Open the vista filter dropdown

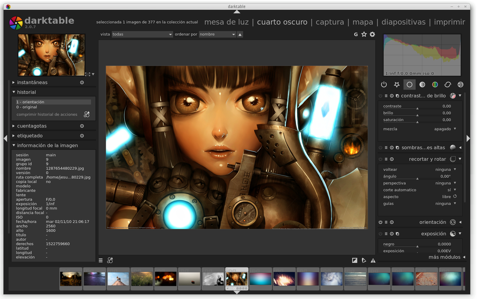pos(142,34)
